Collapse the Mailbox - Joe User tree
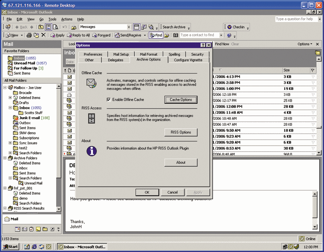This screenshot has height=252, width=324. coord(5,88)
